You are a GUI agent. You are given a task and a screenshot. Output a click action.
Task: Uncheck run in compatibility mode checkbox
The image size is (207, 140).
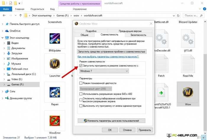click(x=81, y=66)
